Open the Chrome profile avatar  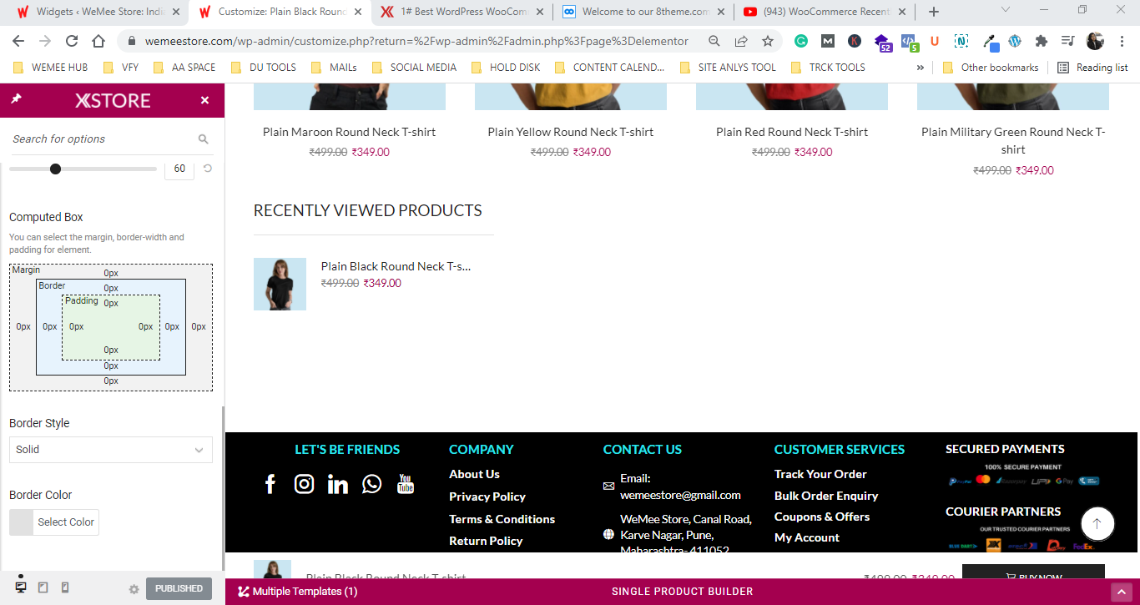[x=1095, y=41]
